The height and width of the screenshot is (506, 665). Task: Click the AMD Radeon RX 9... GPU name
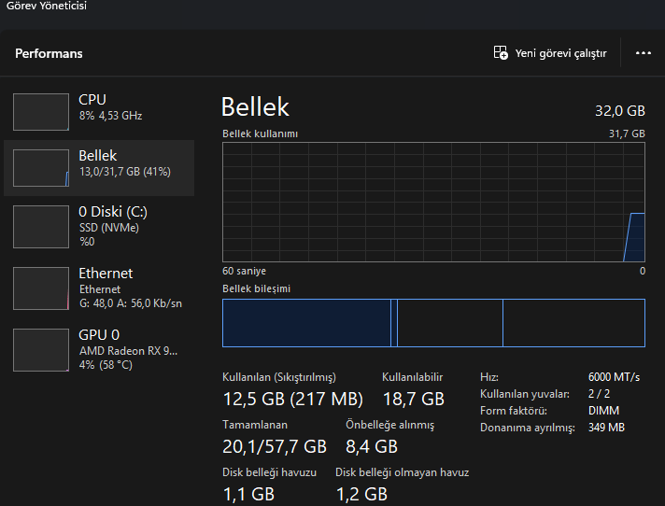pos(128,351)
